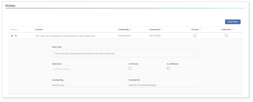Viewport: 253px width, 102px height.
Task: Click the Private column header label
Action: 195,30
